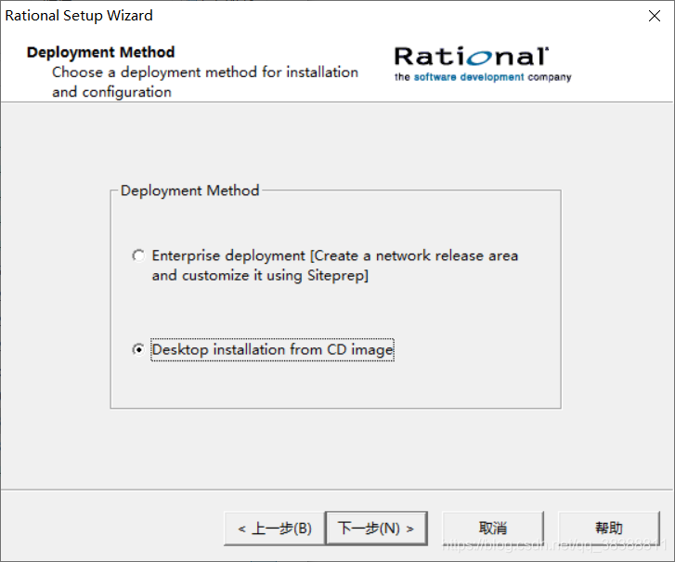Viewport: 675px width, 562px height.
Task: Open help with the 帮助 button
Action: click(x=609, y=529)
